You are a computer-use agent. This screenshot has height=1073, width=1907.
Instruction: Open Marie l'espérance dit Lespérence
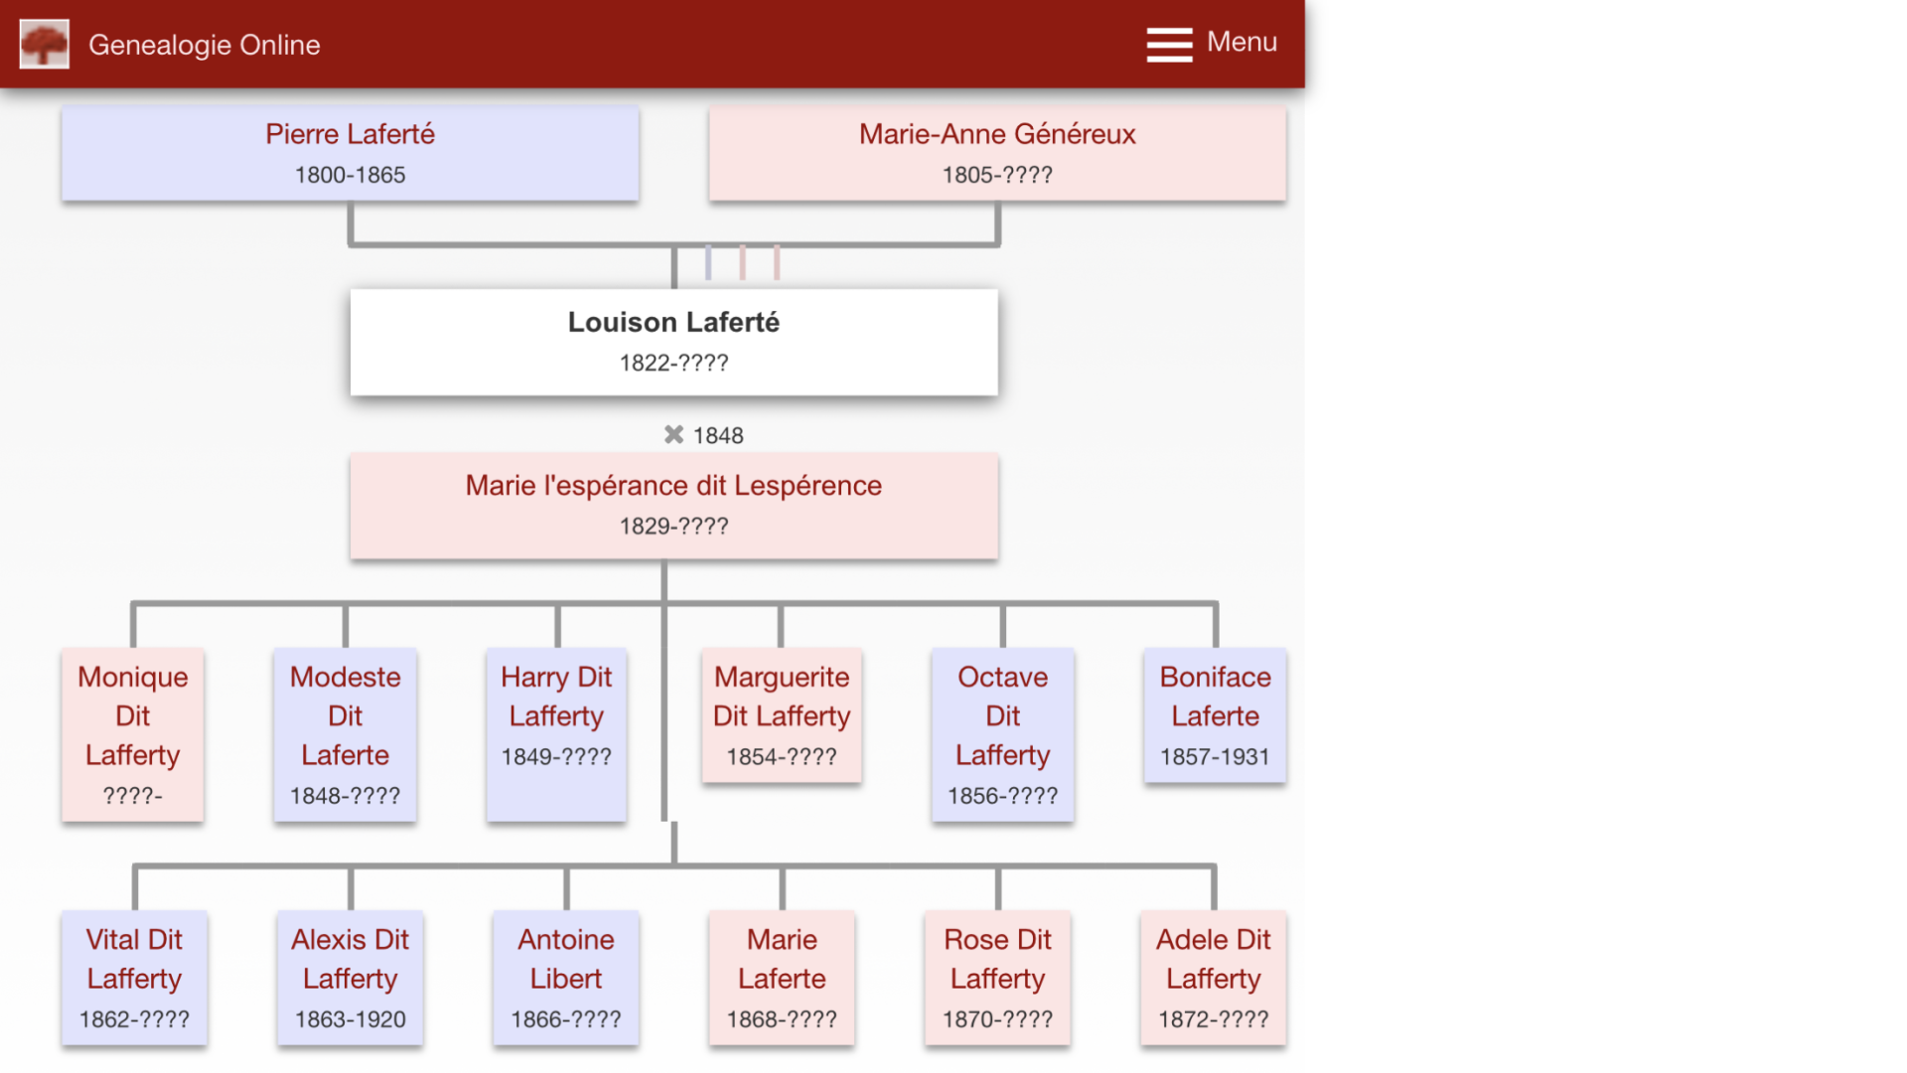click(673, 505)
